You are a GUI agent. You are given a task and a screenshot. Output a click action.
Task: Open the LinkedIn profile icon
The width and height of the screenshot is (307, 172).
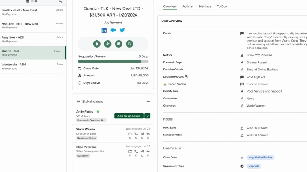[x=104, y=30]
